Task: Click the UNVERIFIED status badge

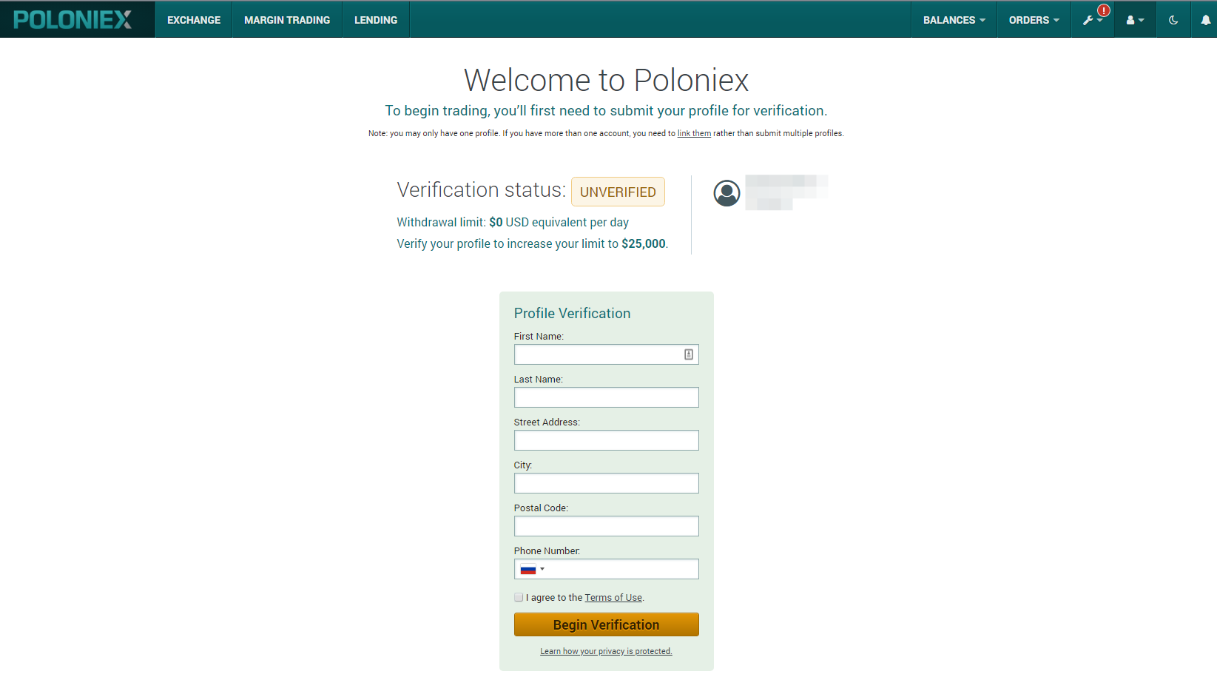Action: point(618,192)
